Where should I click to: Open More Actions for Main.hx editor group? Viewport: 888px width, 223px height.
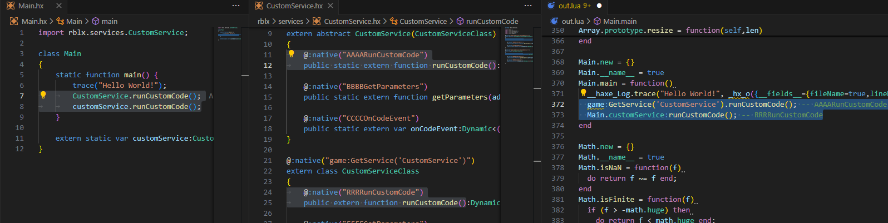click(x=236, y=6)
